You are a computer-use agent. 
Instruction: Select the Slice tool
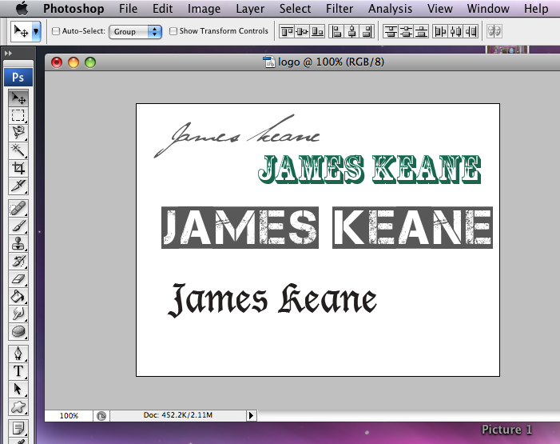tap(18, 186)
